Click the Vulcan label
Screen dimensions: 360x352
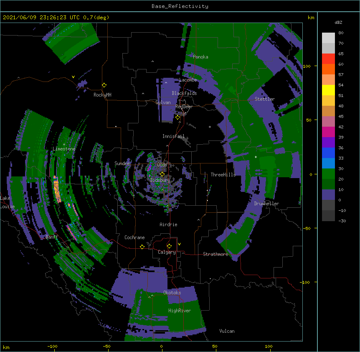[227, 331]
